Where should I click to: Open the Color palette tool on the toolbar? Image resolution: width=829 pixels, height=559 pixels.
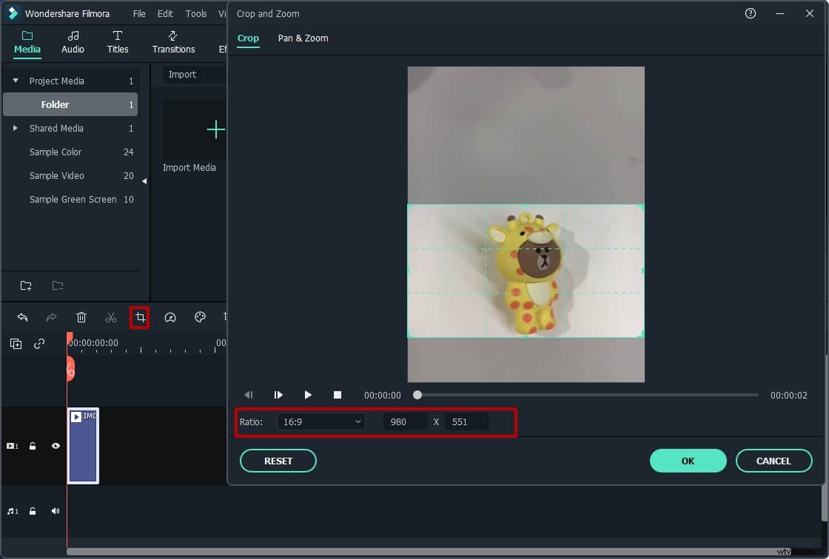(199, 317)
